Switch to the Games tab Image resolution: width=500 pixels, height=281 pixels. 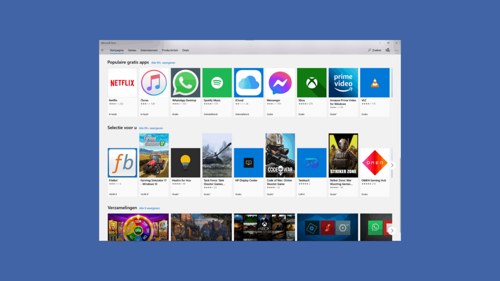point(132,50)
